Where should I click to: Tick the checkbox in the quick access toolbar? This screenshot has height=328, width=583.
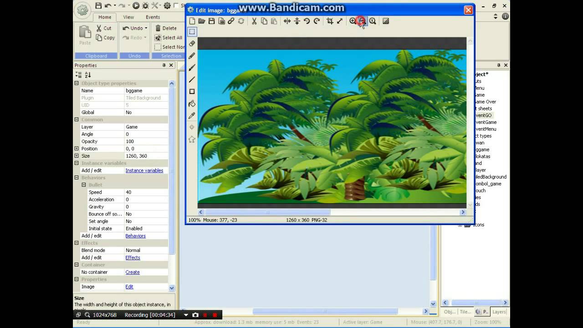tap(176, 6)
